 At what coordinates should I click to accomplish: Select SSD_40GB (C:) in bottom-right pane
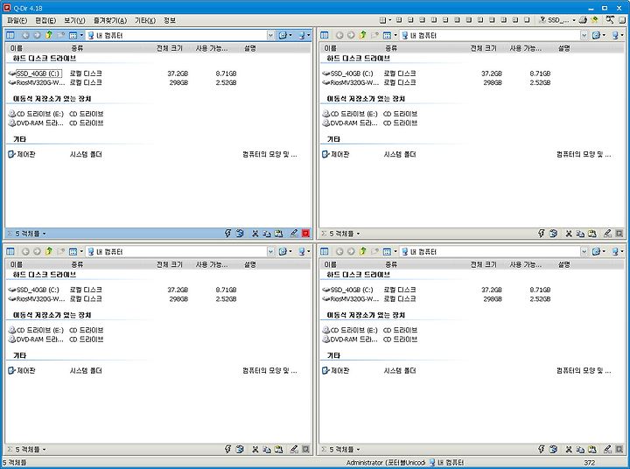pyautogui.click(x=352, y=290)
